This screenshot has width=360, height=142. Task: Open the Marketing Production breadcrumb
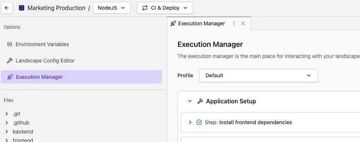[56, 8]
